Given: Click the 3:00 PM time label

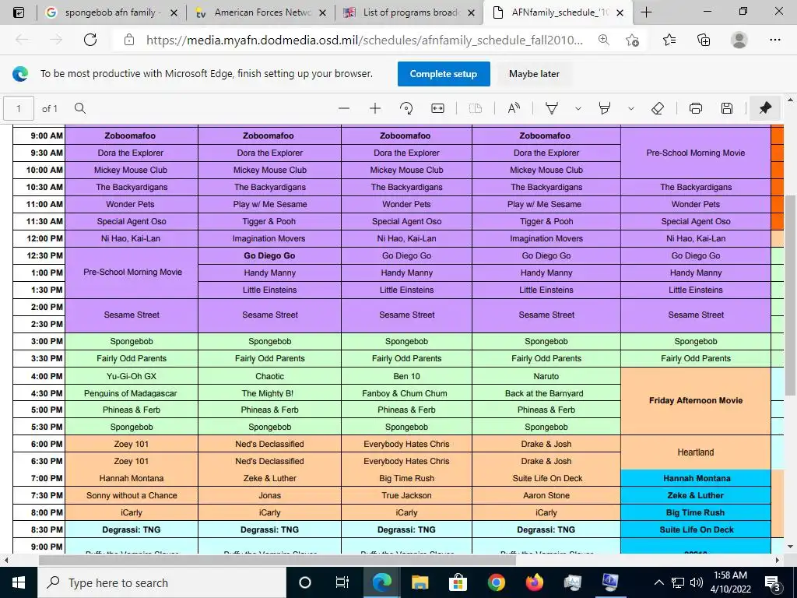Looking at the screenshot, I should [x=47, y=341].
